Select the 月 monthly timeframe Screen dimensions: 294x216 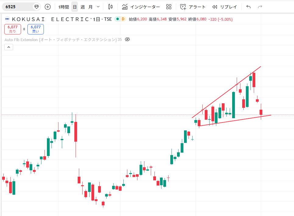tap(90, 7)
